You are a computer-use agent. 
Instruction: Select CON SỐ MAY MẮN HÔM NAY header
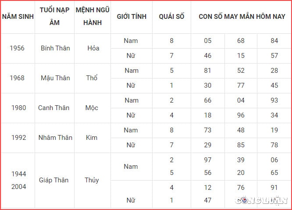click(x=242, y=17)
